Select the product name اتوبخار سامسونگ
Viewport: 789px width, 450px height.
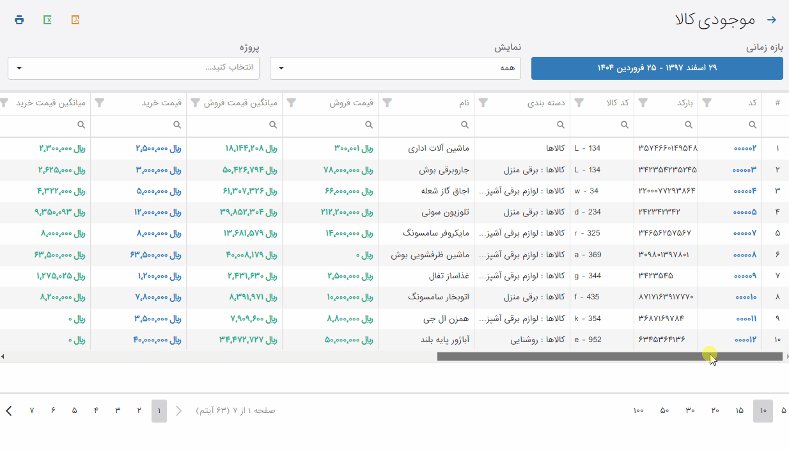(x=439, y=297)
